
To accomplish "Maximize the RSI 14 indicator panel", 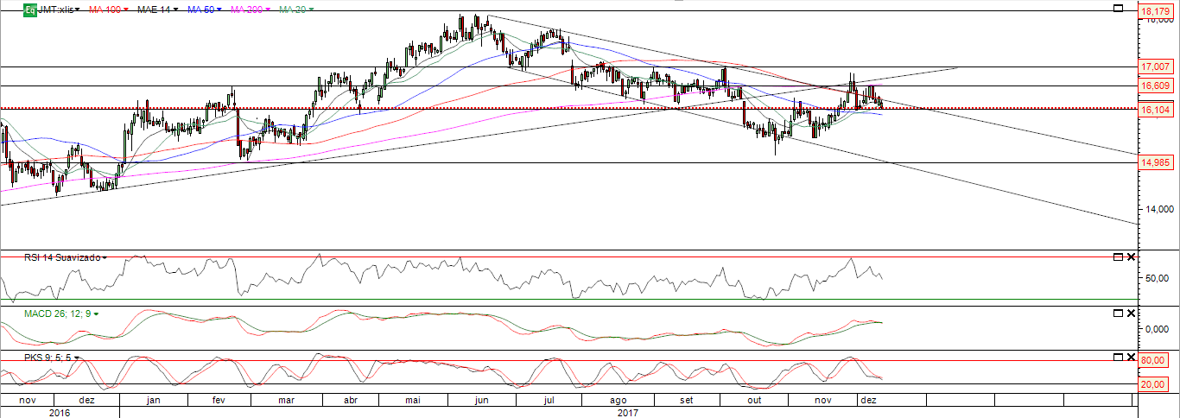I will (1118, 257).
